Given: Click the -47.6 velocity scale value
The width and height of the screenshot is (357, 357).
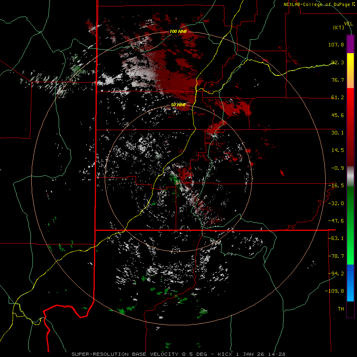Looking at the screenshot, I should click(x=336, y=221).
